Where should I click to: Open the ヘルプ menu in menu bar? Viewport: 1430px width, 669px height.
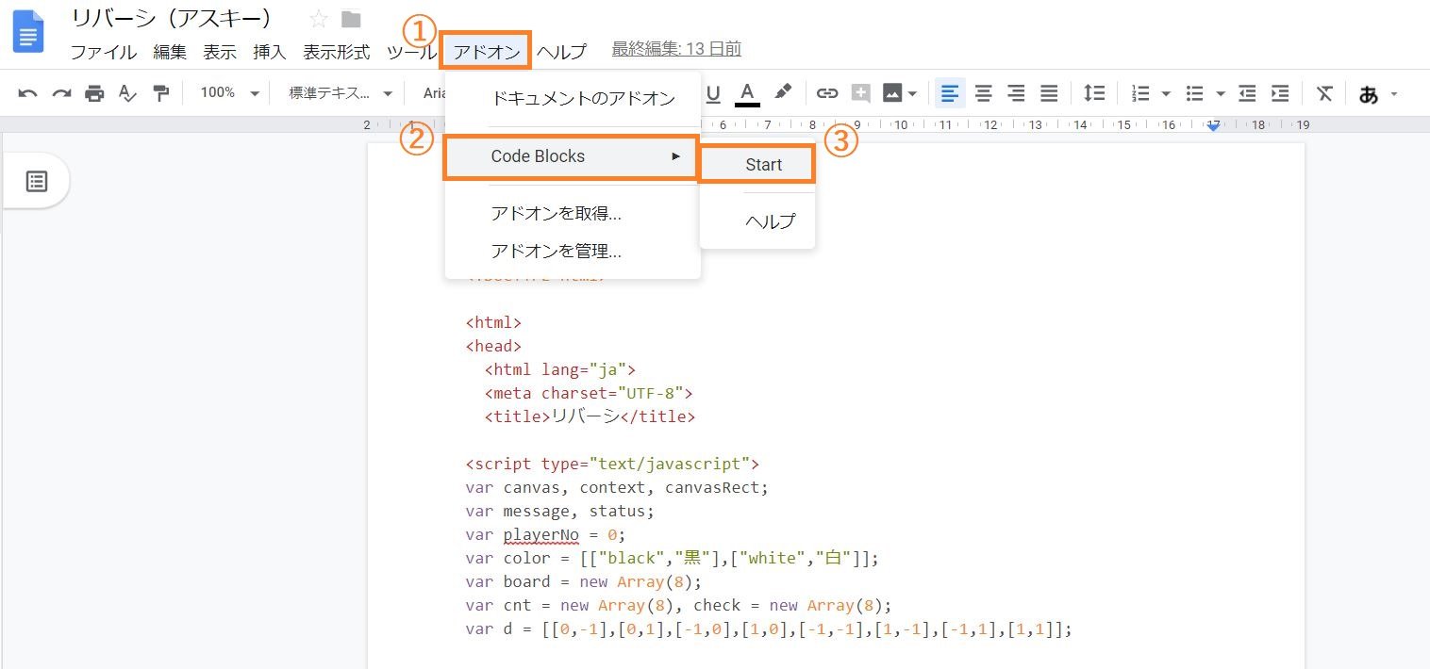click(561, 52)
